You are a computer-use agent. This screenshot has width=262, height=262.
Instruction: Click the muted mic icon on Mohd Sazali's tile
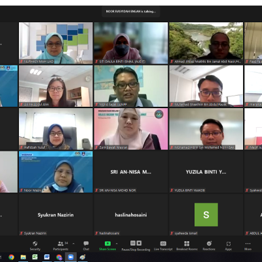click(x=96, y=105)
